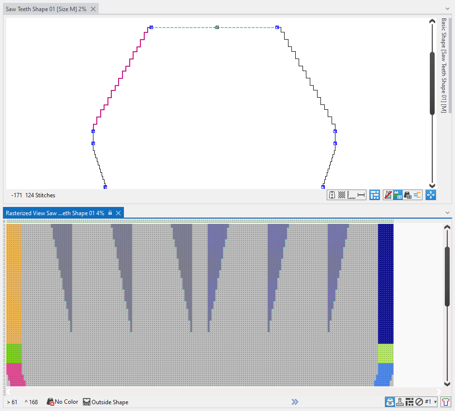
Task: Click the weight with table icon
Action: tap(408, 195)
